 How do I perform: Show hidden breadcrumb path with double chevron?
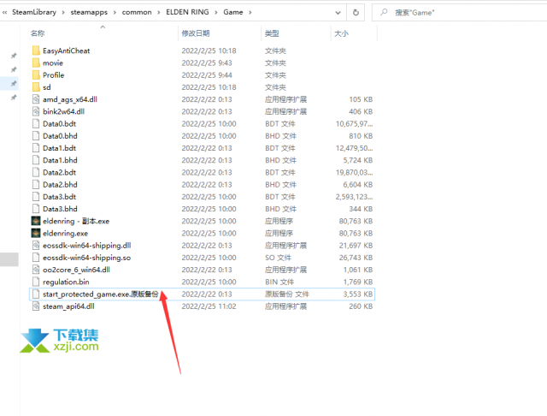coord(4,13)
